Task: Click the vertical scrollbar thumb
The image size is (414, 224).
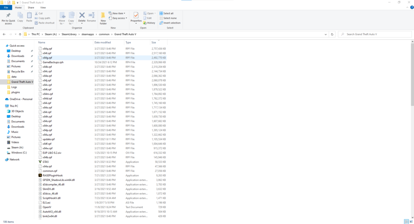Action: [412, 75]
